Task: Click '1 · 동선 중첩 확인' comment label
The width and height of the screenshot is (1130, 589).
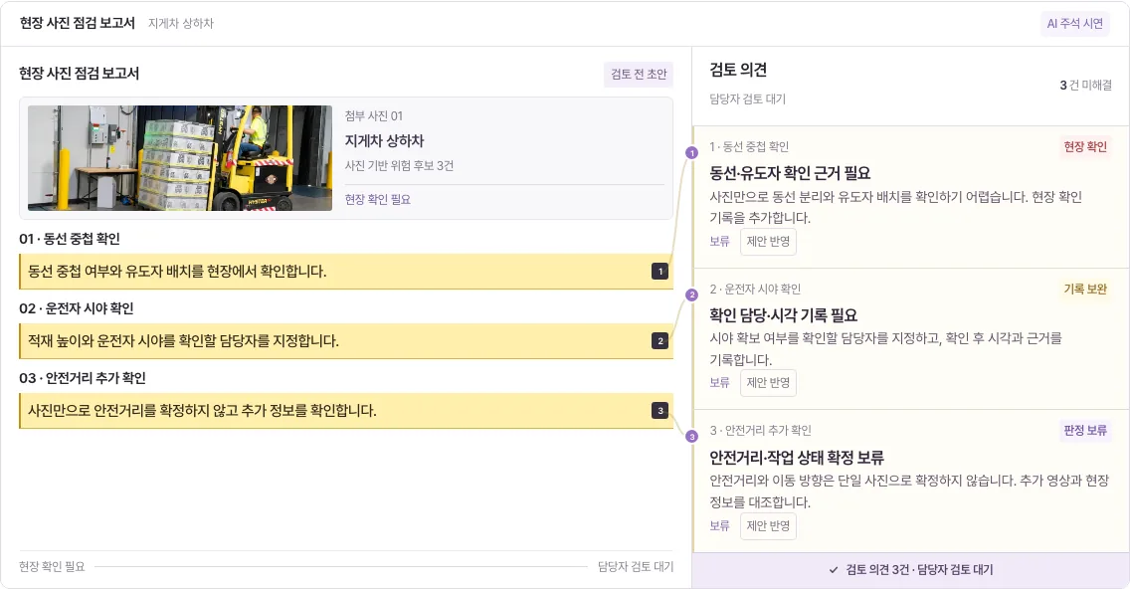Action: pos(749,147)
